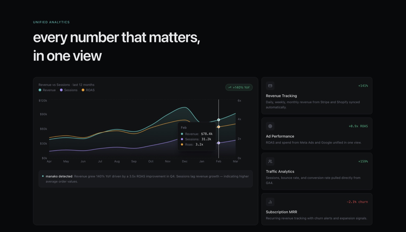Click the trending arrow in YoY badge
Image resolution: width=406 pixels, height=232 pixels.
point(230,88)
